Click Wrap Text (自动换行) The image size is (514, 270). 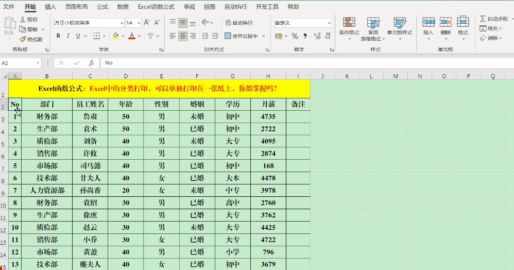tap(239, 23)
